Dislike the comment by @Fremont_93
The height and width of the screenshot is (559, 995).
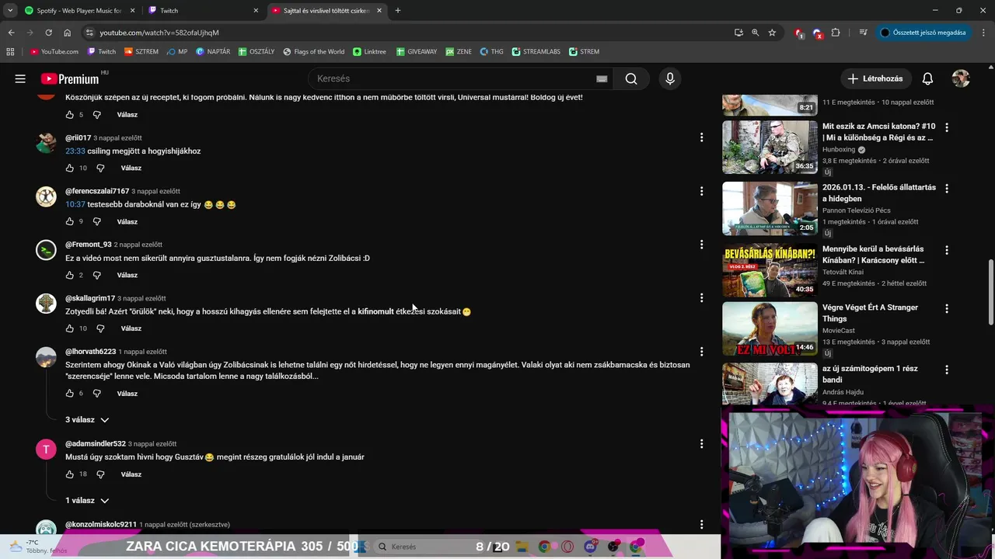[x=96, y=275]
